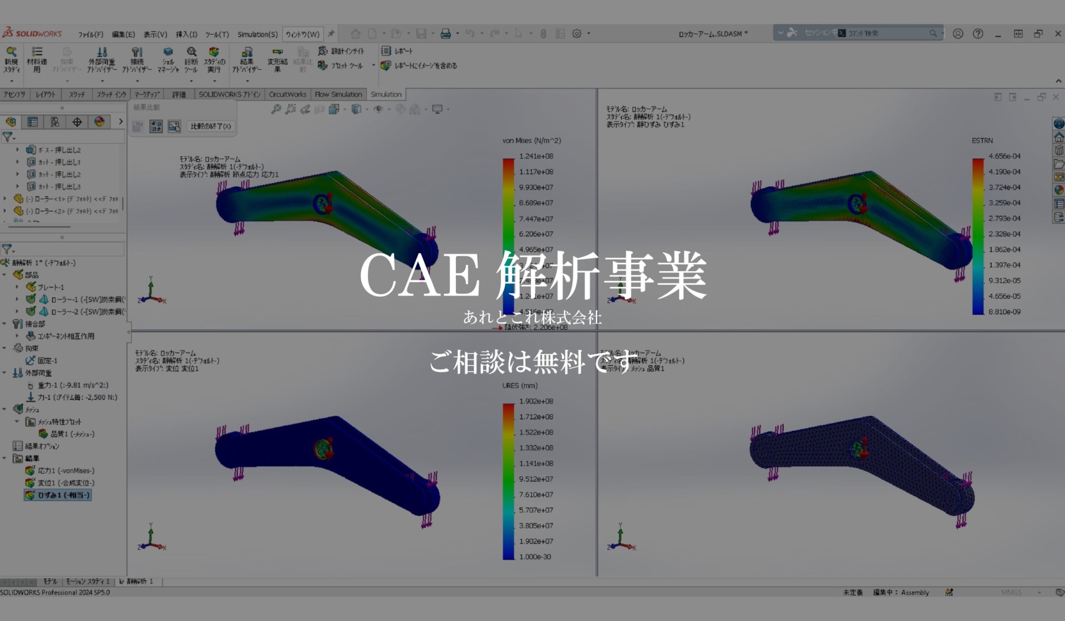1065x621 pixels.
Task: Open the Plot Tools (プロットツール) dropdown arrow
Action: tap(373, 65)
